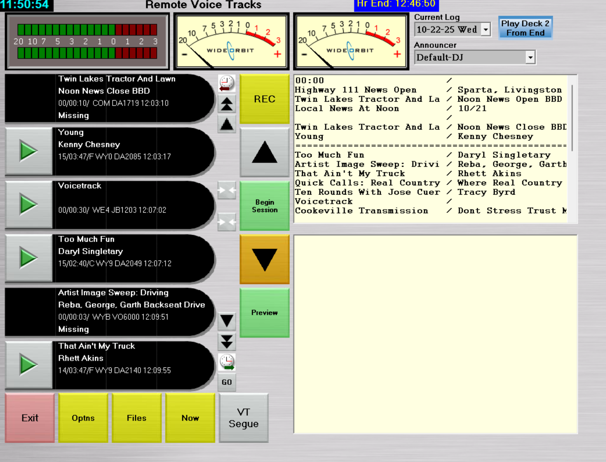Expand the Announcer Default-DJ dropdown
Viewport: 606px width, 462px height.
(x=530, y=58)
